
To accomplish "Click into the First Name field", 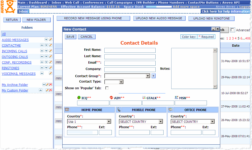I will 130,50.
